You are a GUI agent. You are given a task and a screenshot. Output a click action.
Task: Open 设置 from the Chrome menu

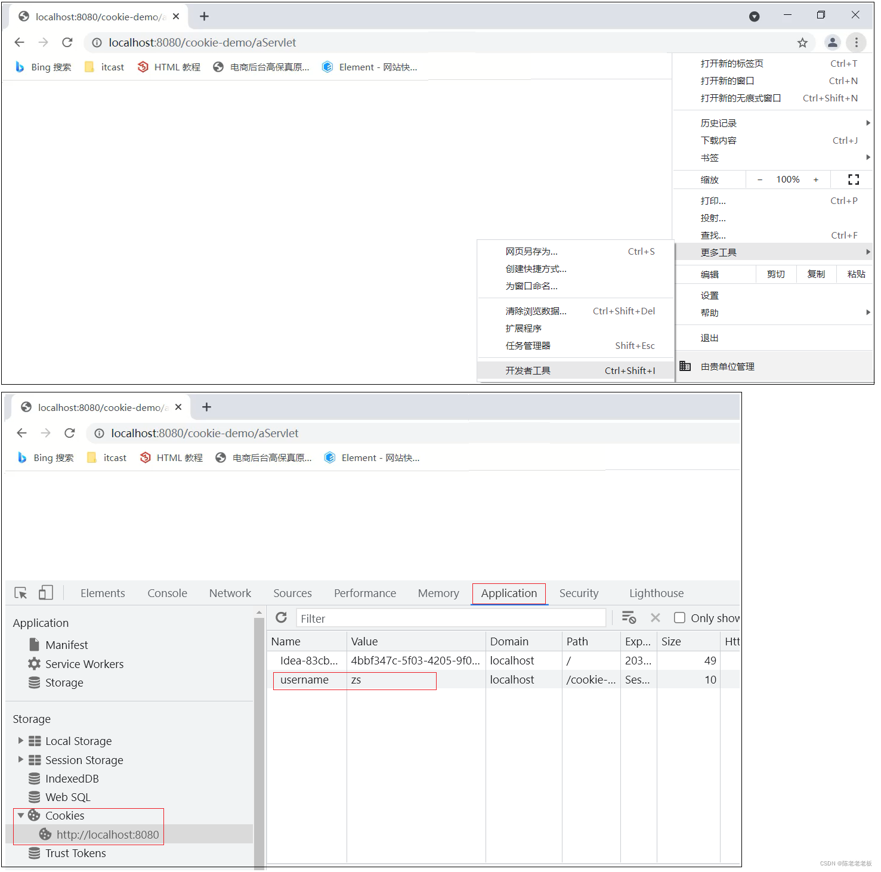(773, 296)
